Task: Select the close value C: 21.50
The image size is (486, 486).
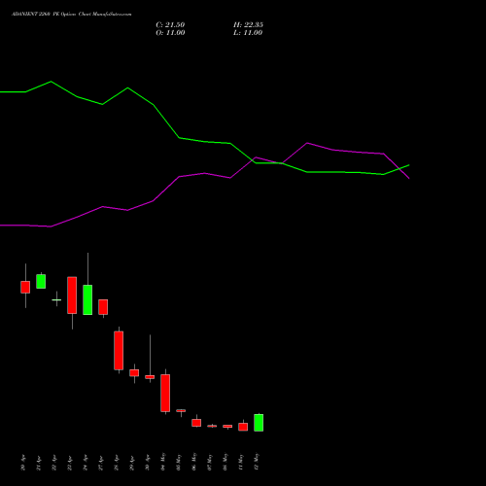Action: pos(170,25)
